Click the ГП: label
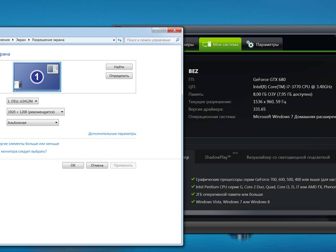The image size is (336, 252). coord(191,79)
